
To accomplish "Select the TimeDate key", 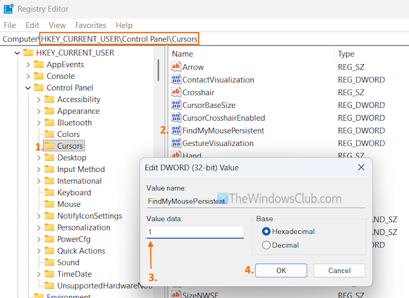I will click(75, 274).
